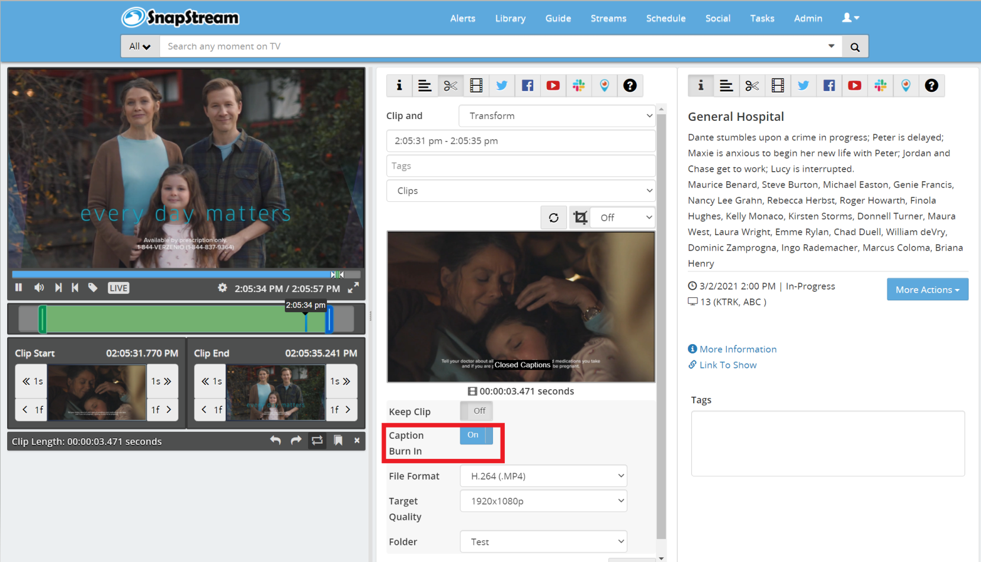Screen dimensions: 981x562
Task: Click the Slack icon in the General Hospital panel
Action: [x=880, y=86]
